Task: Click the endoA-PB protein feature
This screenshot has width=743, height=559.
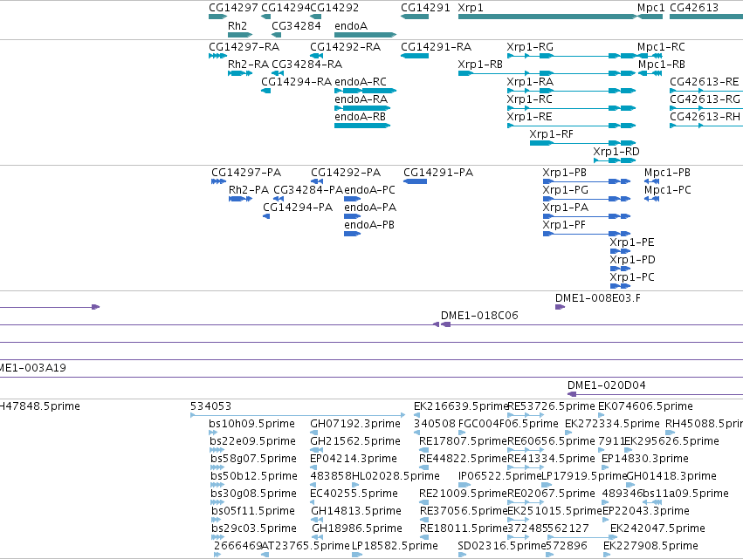Action: (353, 234)
